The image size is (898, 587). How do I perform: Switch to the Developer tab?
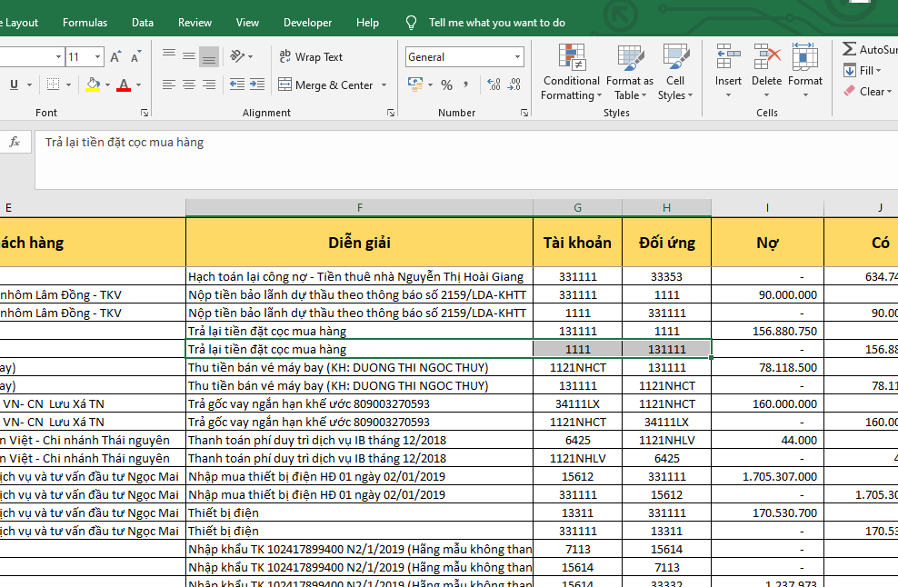point(307,23)
